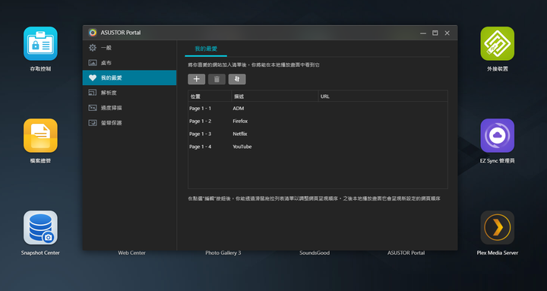The height and width of the screenshot is (291, 547).
Task: Launch EZ Sync 管理員 icon
Action: (x=497, y=135)
